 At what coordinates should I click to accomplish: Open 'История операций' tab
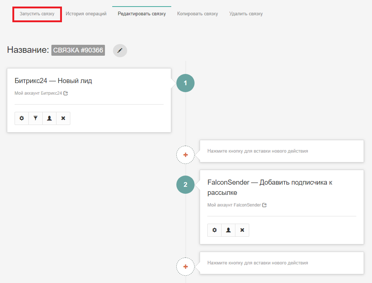[x=86, y=14]
